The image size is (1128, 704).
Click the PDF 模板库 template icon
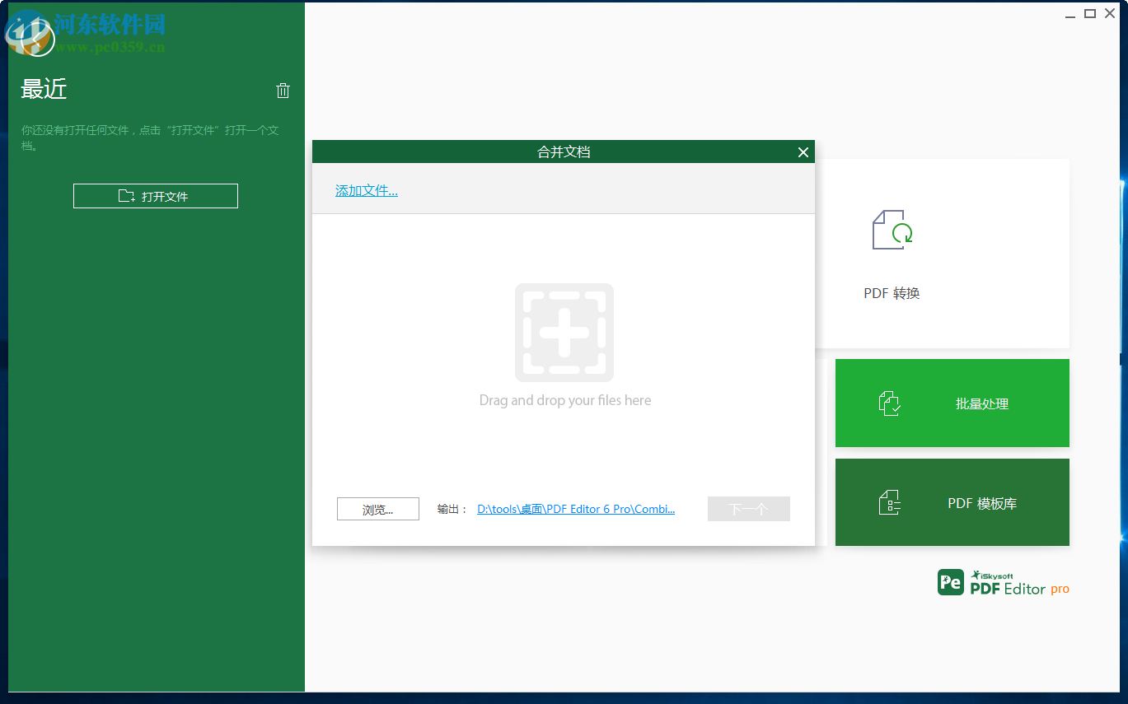pos(890,502)
